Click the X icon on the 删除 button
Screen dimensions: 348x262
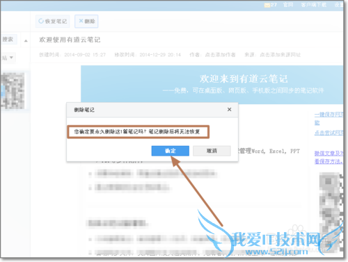click(x=81, y=21)
